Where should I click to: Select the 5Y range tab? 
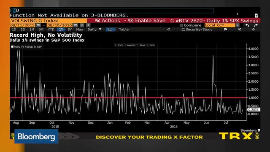(70, 30)
